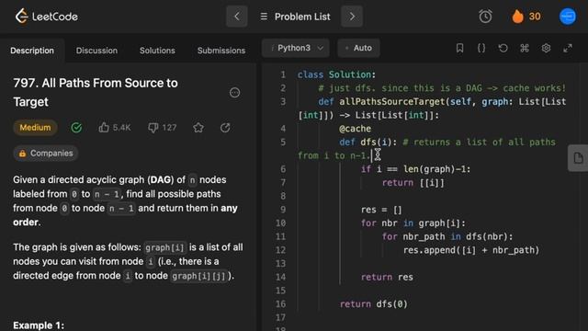
Task: Go to next problem arrow
Action: point(352,17)
